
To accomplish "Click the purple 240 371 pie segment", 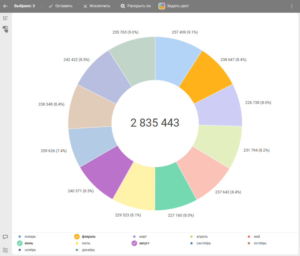I will pyautogui.click(x=106, y=173).
